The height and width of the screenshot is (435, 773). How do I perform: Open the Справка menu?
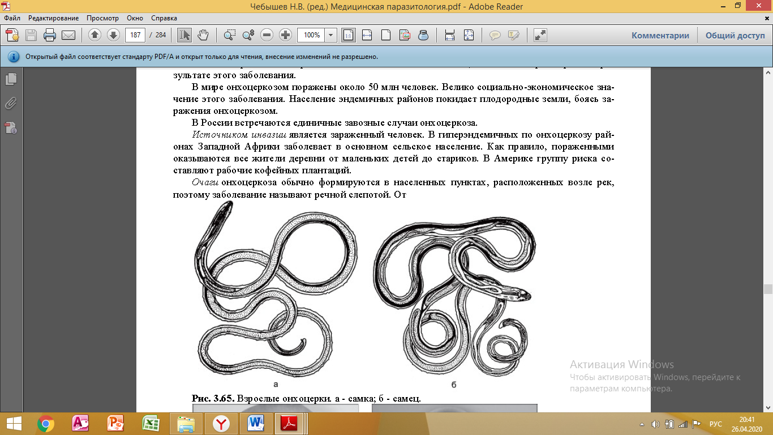click(165, 18)
